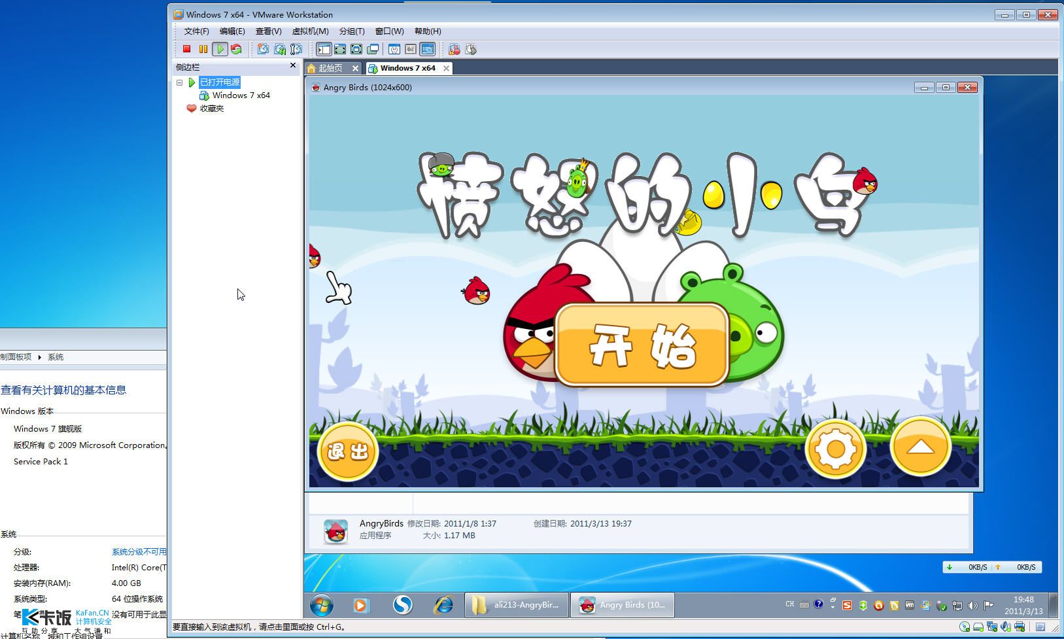Click the VMware vm tray icon

909,606
